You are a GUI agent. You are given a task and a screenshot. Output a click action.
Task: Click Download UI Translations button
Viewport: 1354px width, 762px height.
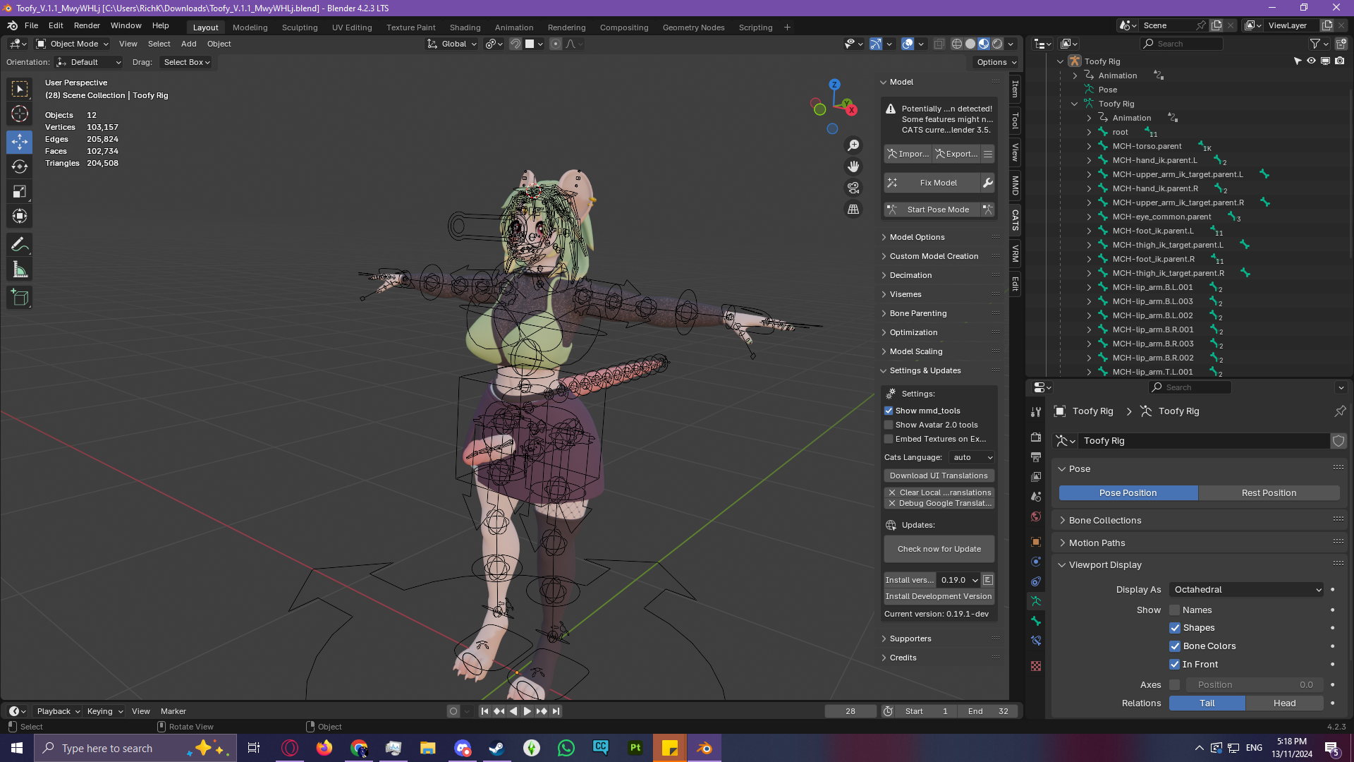click(x=939, y=476)
